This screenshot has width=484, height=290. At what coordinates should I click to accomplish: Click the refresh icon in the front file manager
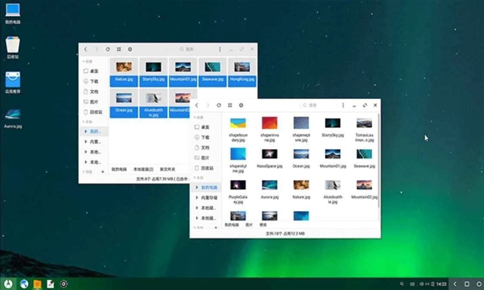click(x=219, y=105)
